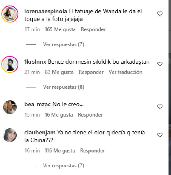Expand Ver respuestas (7) under lorenaaespinola
This screenshot has height=175, width=171.
pyautogui.click(x=63, y=44)
